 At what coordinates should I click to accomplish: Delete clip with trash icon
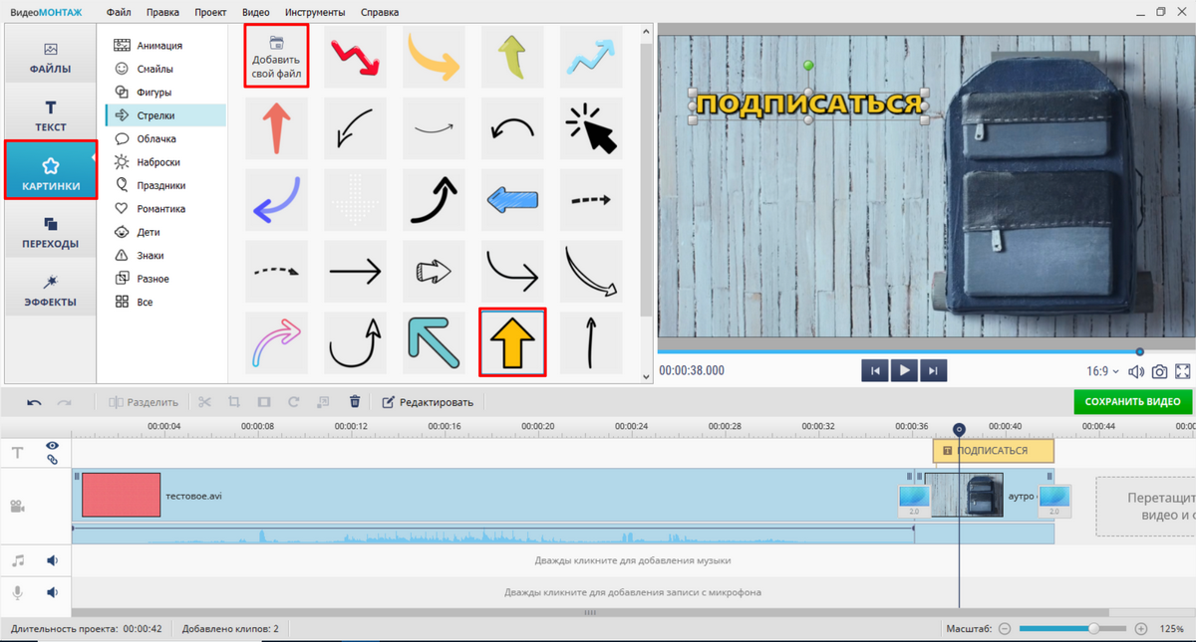coord(354,402)
